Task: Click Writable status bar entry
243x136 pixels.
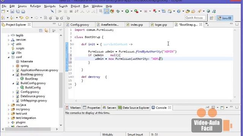Action: 107,134
